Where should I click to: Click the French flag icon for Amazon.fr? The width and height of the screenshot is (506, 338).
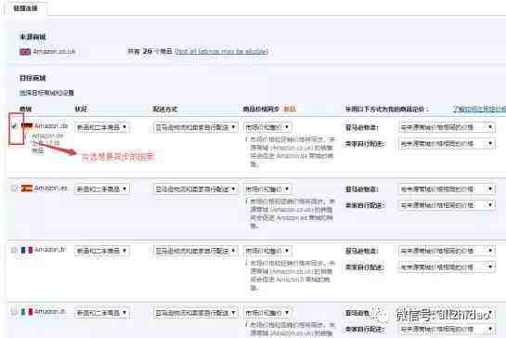coord(27,250)
